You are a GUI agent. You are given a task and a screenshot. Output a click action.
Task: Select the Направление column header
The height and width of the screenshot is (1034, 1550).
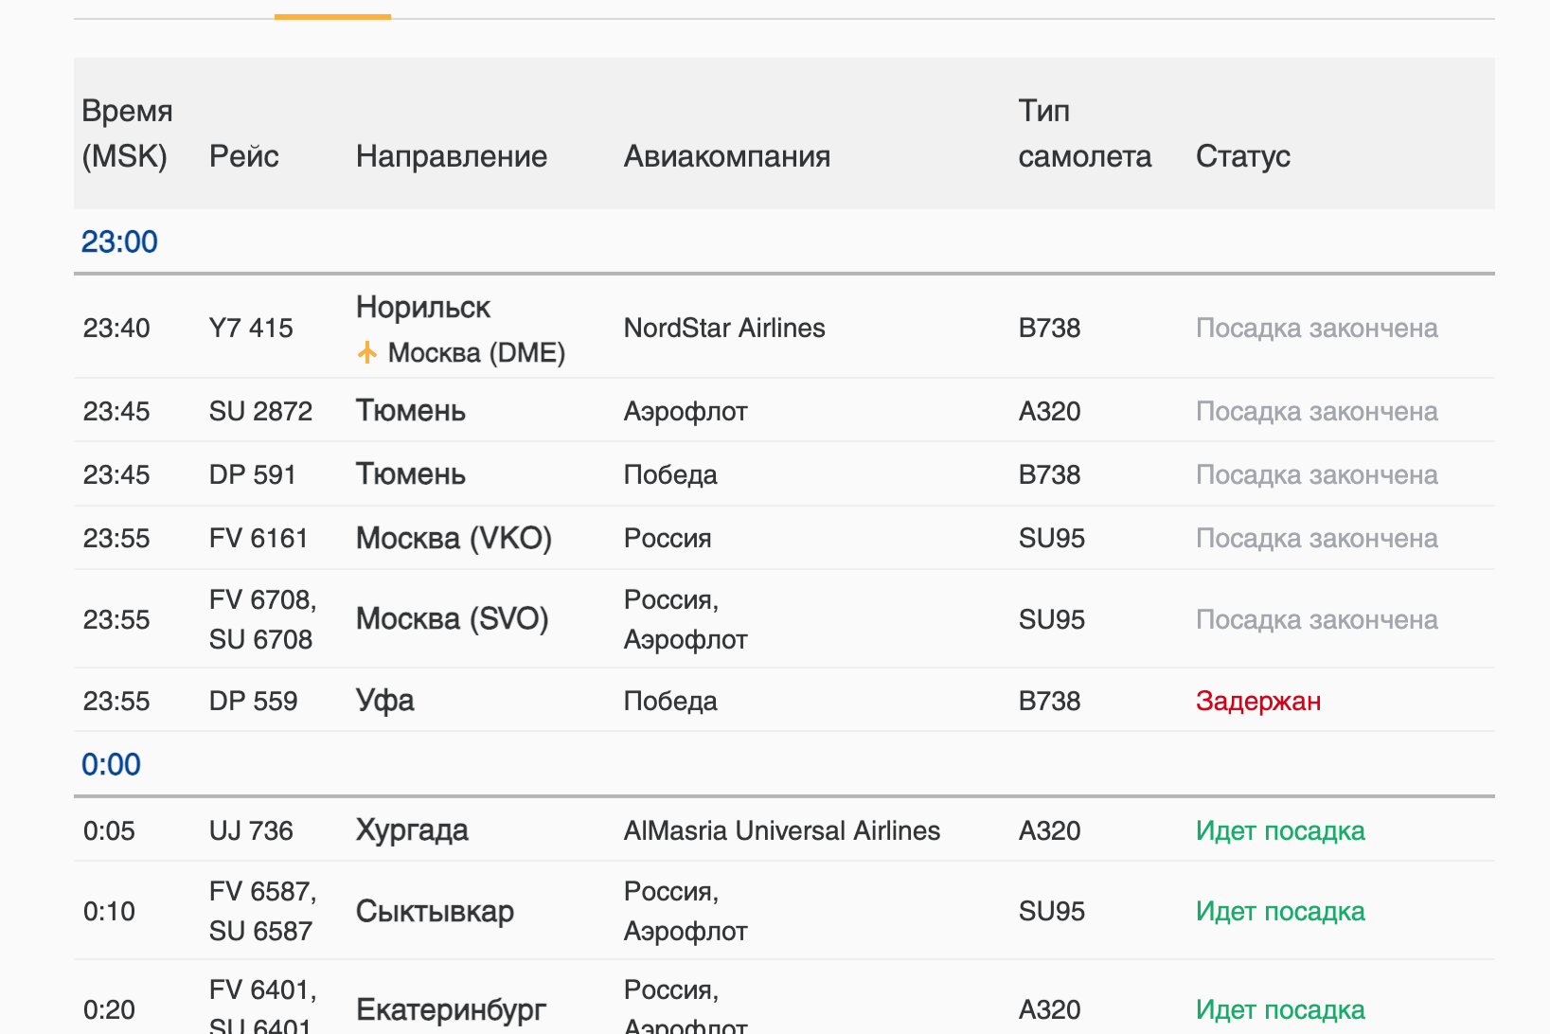click(x=451, y=156)
